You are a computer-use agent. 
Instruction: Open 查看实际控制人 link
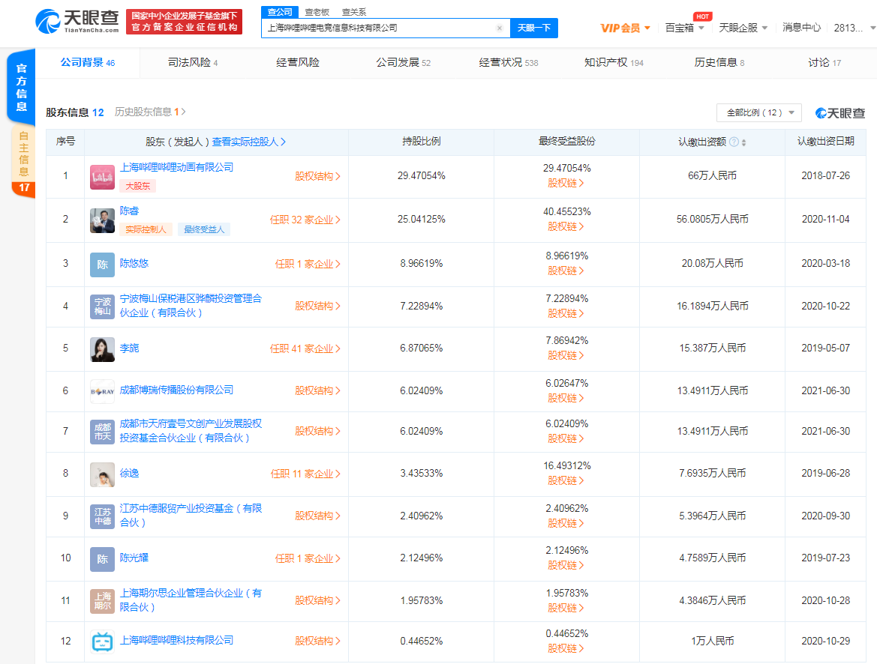pos(248,142)
